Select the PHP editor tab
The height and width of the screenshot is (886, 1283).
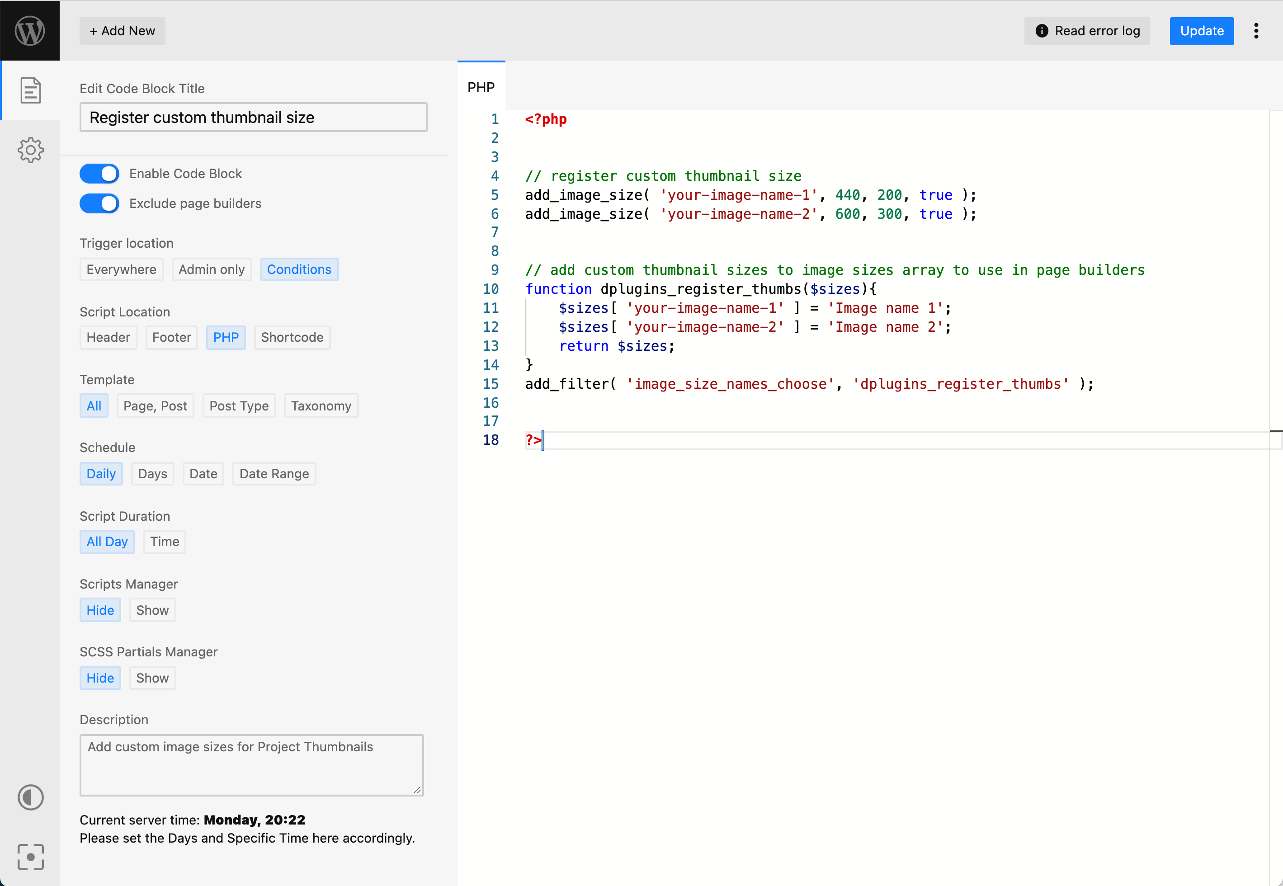click(x=481, y=87)
